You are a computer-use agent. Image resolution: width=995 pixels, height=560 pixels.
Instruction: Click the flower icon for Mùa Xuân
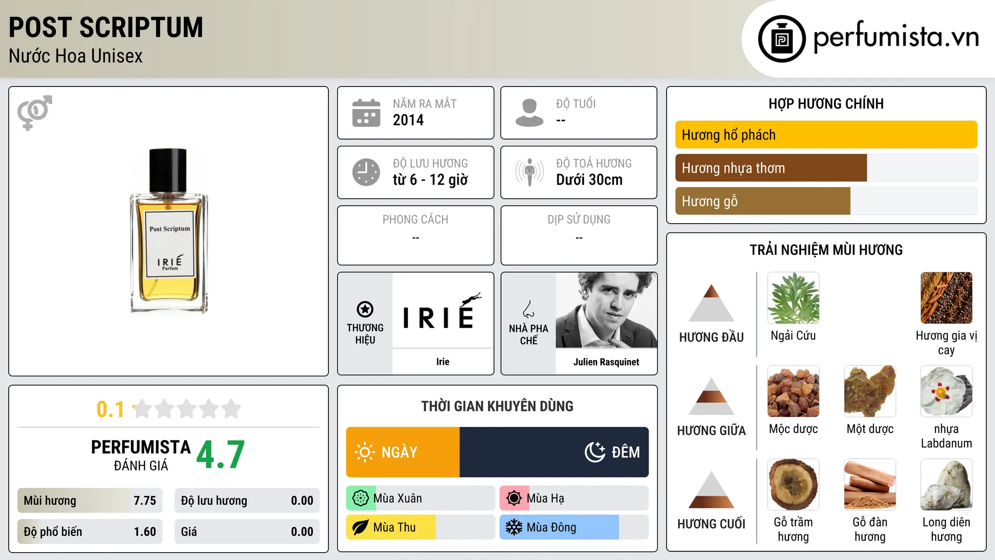pos(360,498)
